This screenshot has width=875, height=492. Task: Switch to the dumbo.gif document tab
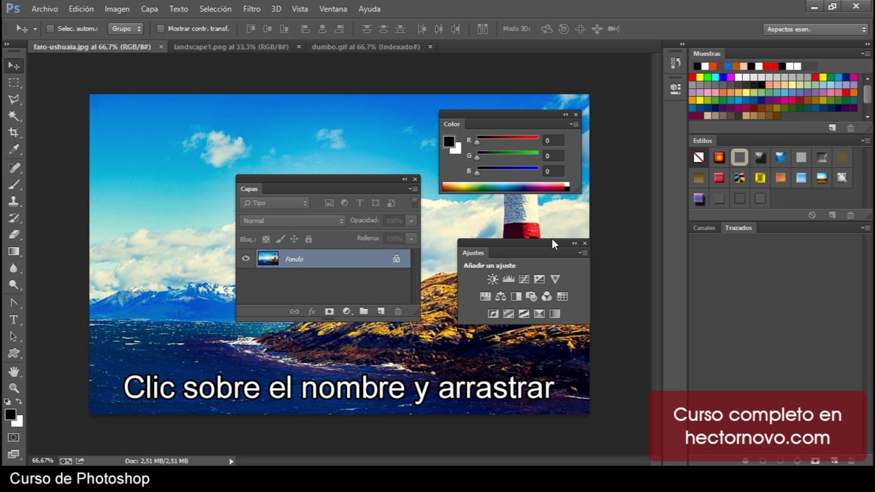click(366, 47)
